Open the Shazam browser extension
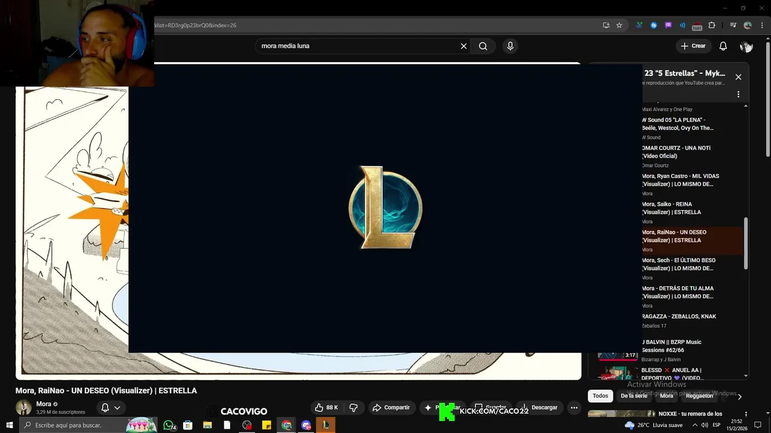The height and width of the screenshot is (433, 771). pyautogui.click(x=654, y=25)
